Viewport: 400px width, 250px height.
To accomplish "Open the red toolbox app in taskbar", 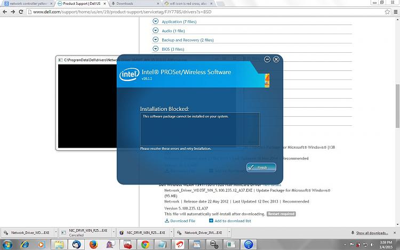I will 127,245.
